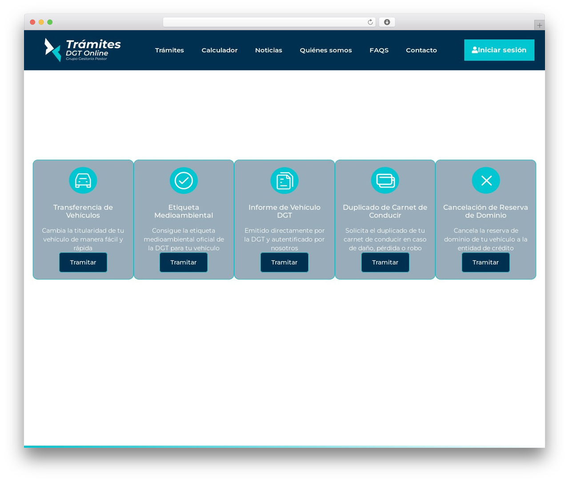Tramitar the Duplicado de Carnet de Conducir

(x=385, y=262)
